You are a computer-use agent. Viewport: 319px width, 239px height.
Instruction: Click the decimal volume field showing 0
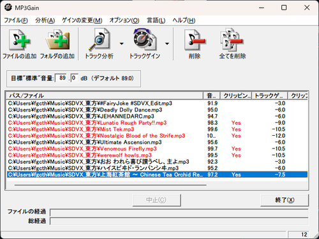pos(74,78)
